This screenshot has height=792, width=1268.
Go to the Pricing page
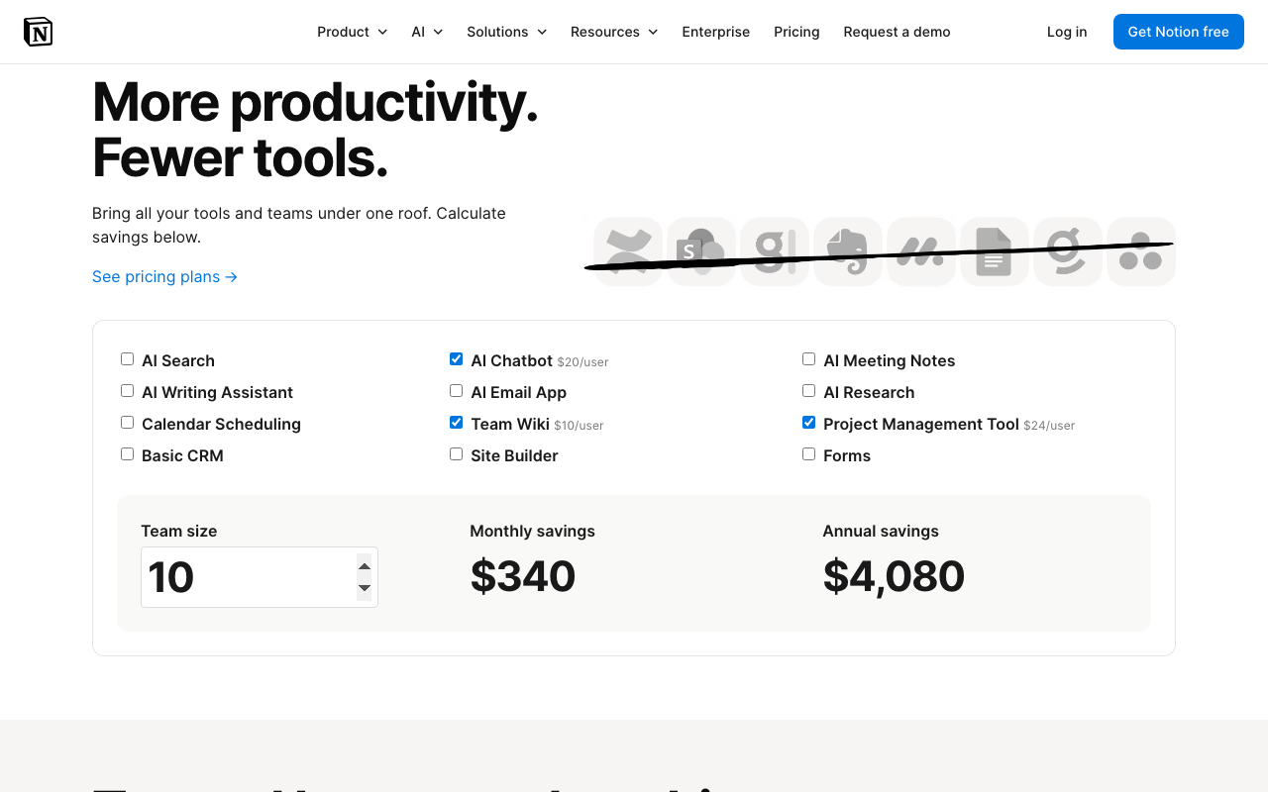coord(796,32)
